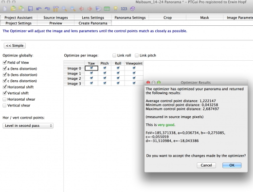Select the Image 2 row header

pos(74,78)
